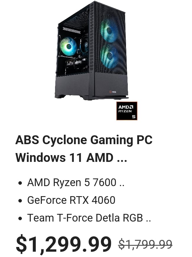Click the $1,299.99 sale price
The image size is (192, 257).
point(64,244)
